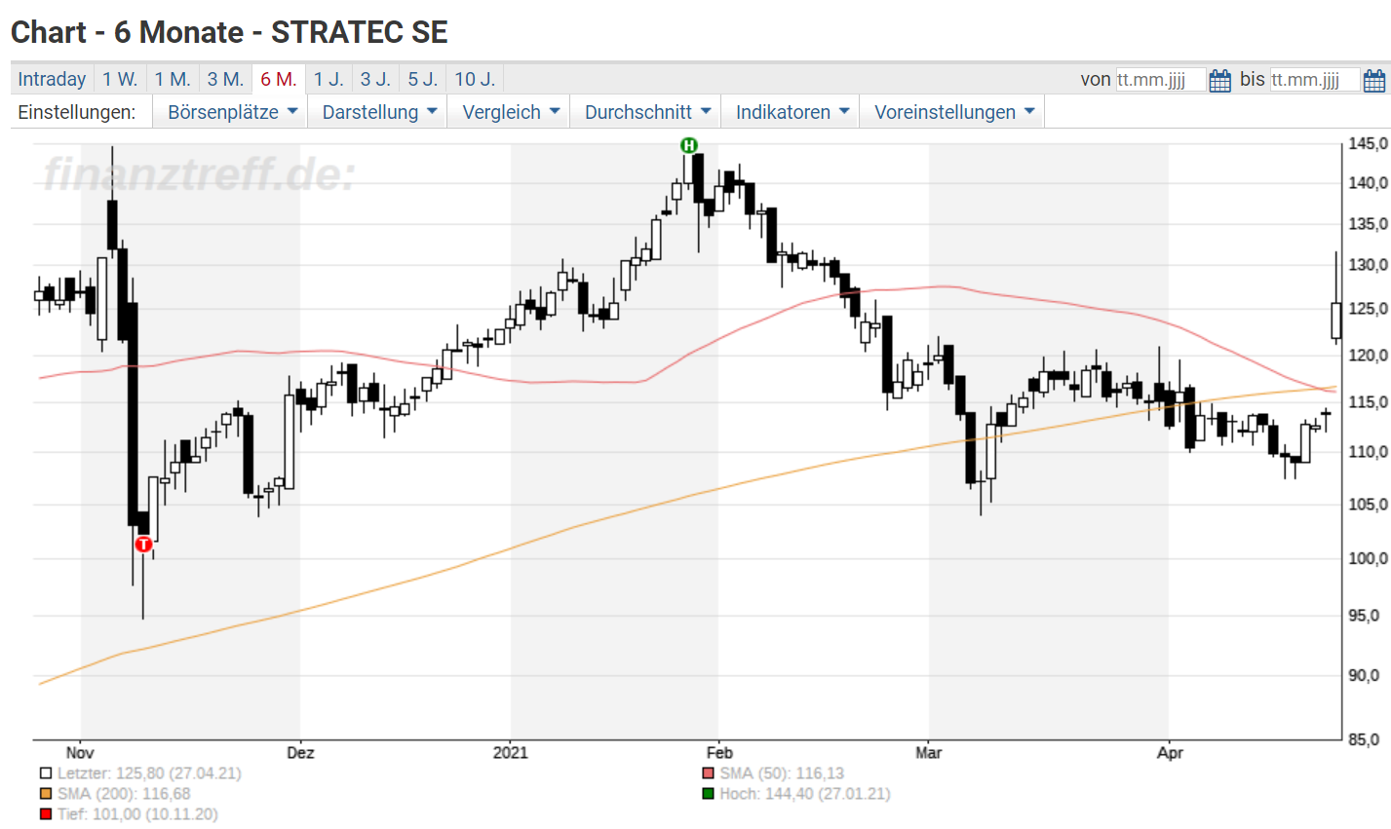Select the 6 M. time range tab
1391x829 pixels.
coord(279,79)
